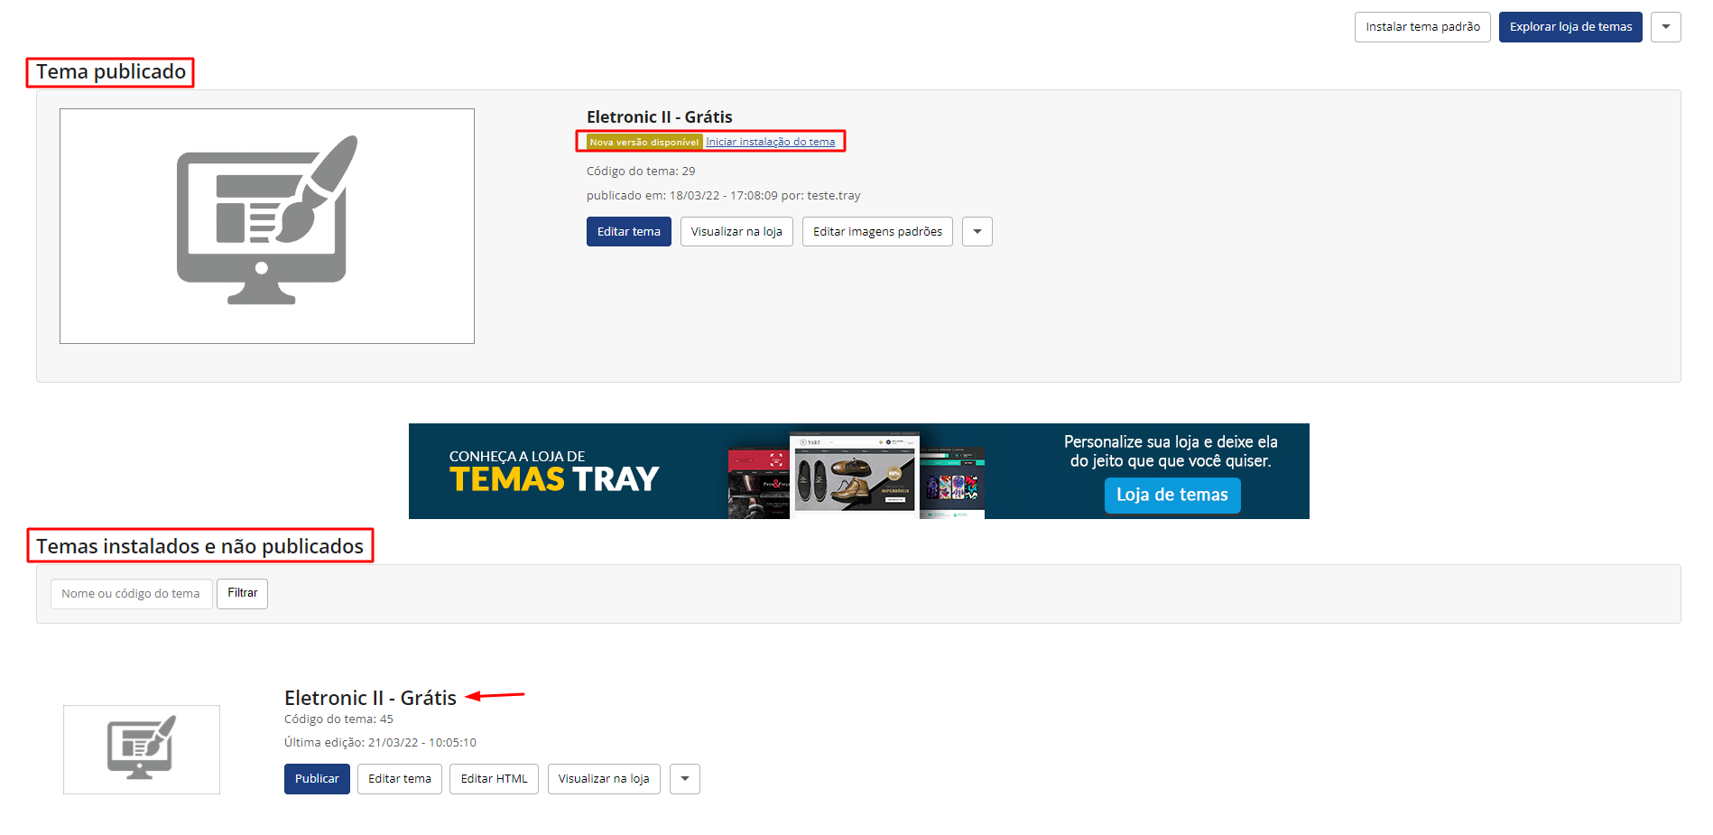The image size is (1713, 835).
Task: Expand dropdown beside Editar imagens padrões
Action: (977, 232)
